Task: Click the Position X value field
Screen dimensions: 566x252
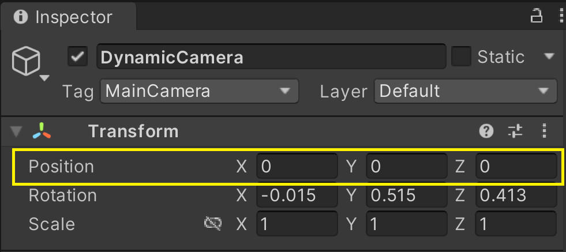Action: click(297, 167)
